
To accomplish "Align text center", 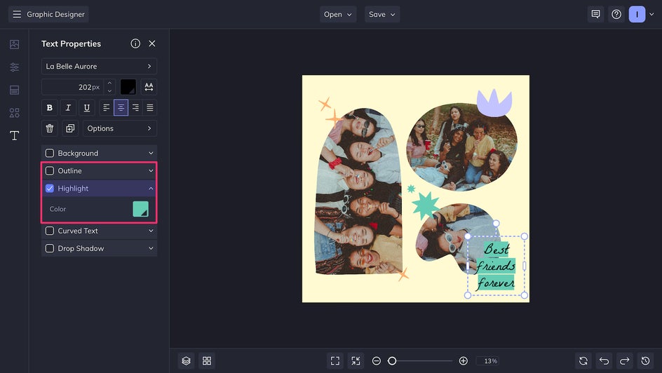I will click(x=121, y=107).
